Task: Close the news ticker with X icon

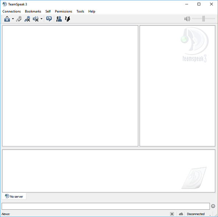Action: tap(172, 214)
